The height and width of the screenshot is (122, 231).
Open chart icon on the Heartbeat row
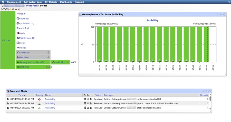click(48, 58)
